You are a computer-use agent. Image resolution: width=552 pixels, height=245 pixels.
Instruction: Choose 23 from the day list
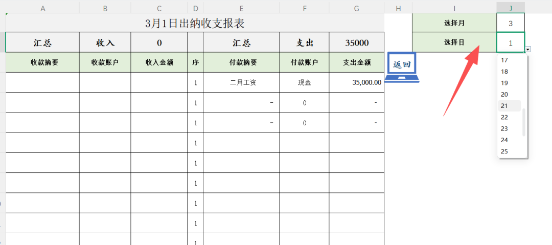click(x=504, y=128)
